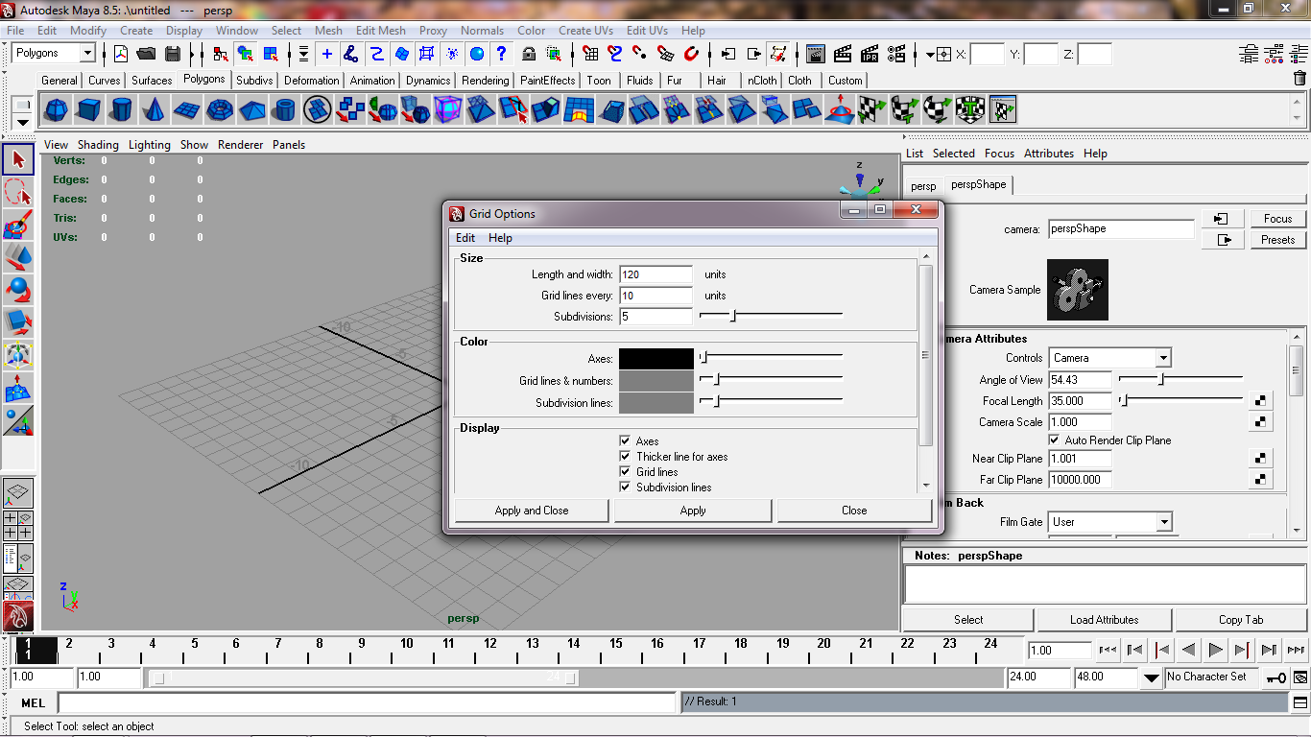Viewport: 1311px width, 737px height.
Task: Click the Subdivisions slider in Grid Options
Action: (771, 315)
